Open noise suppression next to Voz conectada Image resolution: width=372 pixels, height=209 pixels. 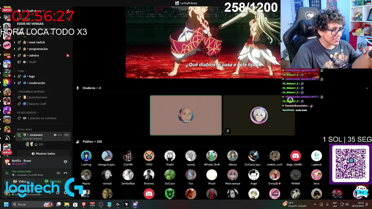[x=58, y=173]
